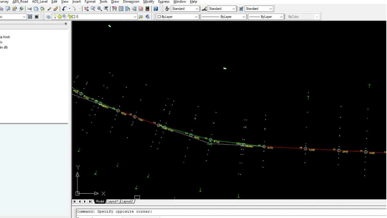
Task: Open the Layer Properties Manager icon
Action: [48, 17]
